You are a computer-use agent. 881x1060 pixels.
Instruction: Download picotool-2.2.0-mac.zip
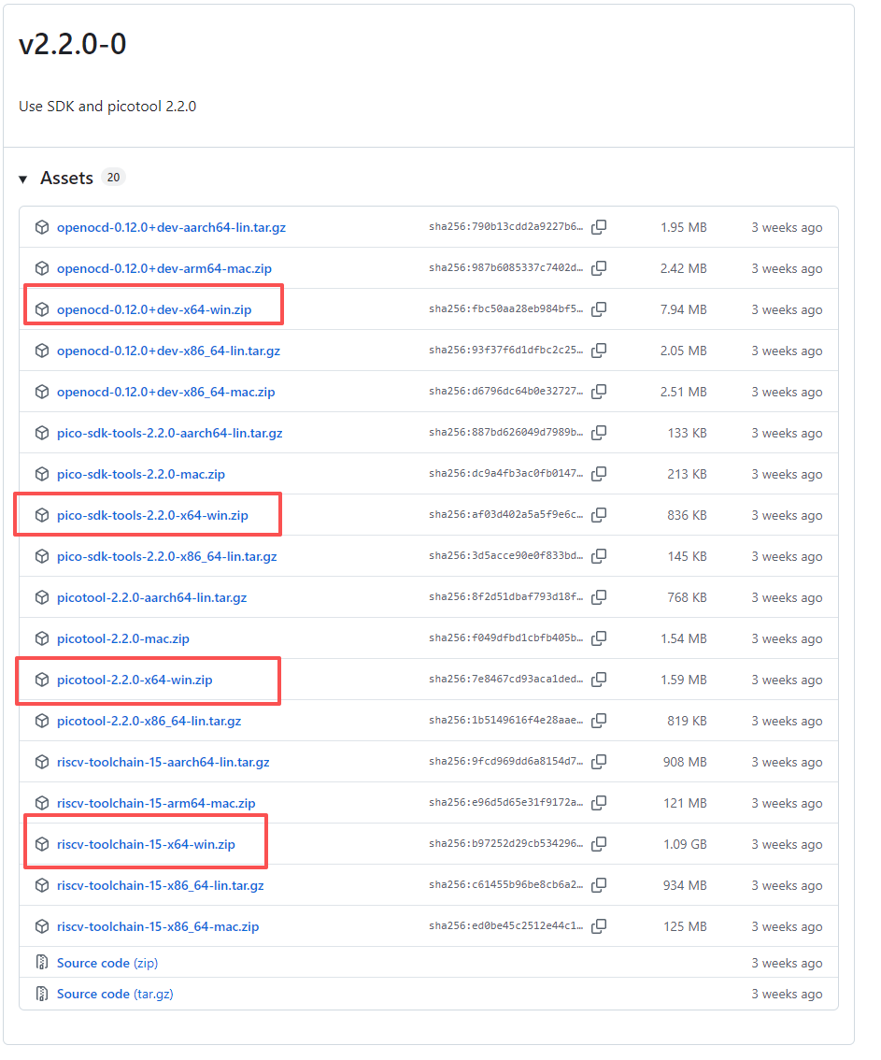[x=123, y=638]
